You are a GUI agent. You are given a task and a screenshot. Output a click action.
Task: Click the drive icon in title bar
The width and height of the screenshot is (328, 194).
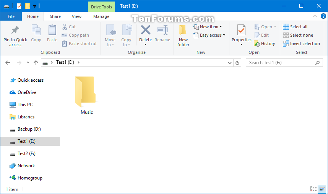tap(6, 6)
